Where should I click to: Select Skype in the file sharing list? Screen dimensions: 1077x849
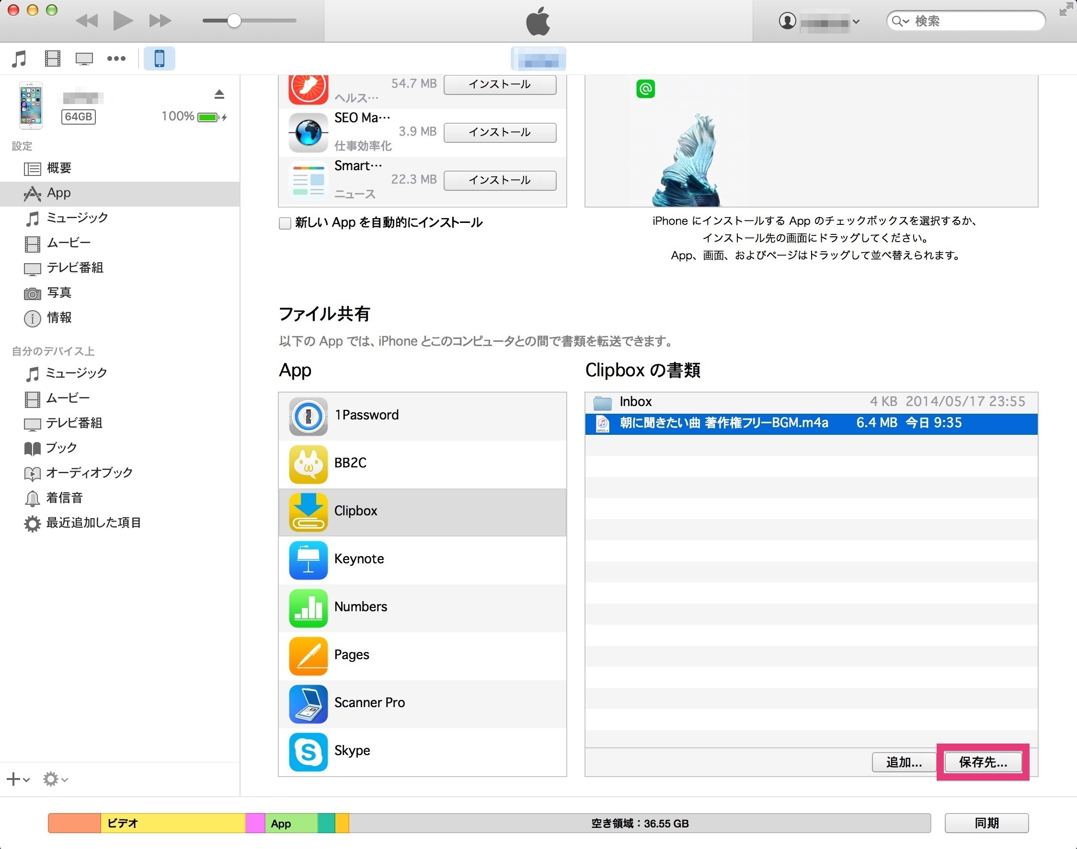coord(422,751)
